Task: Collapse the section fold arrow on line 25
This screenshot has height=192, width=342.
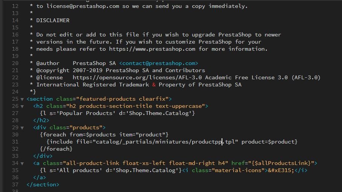Action: (22, 99)
